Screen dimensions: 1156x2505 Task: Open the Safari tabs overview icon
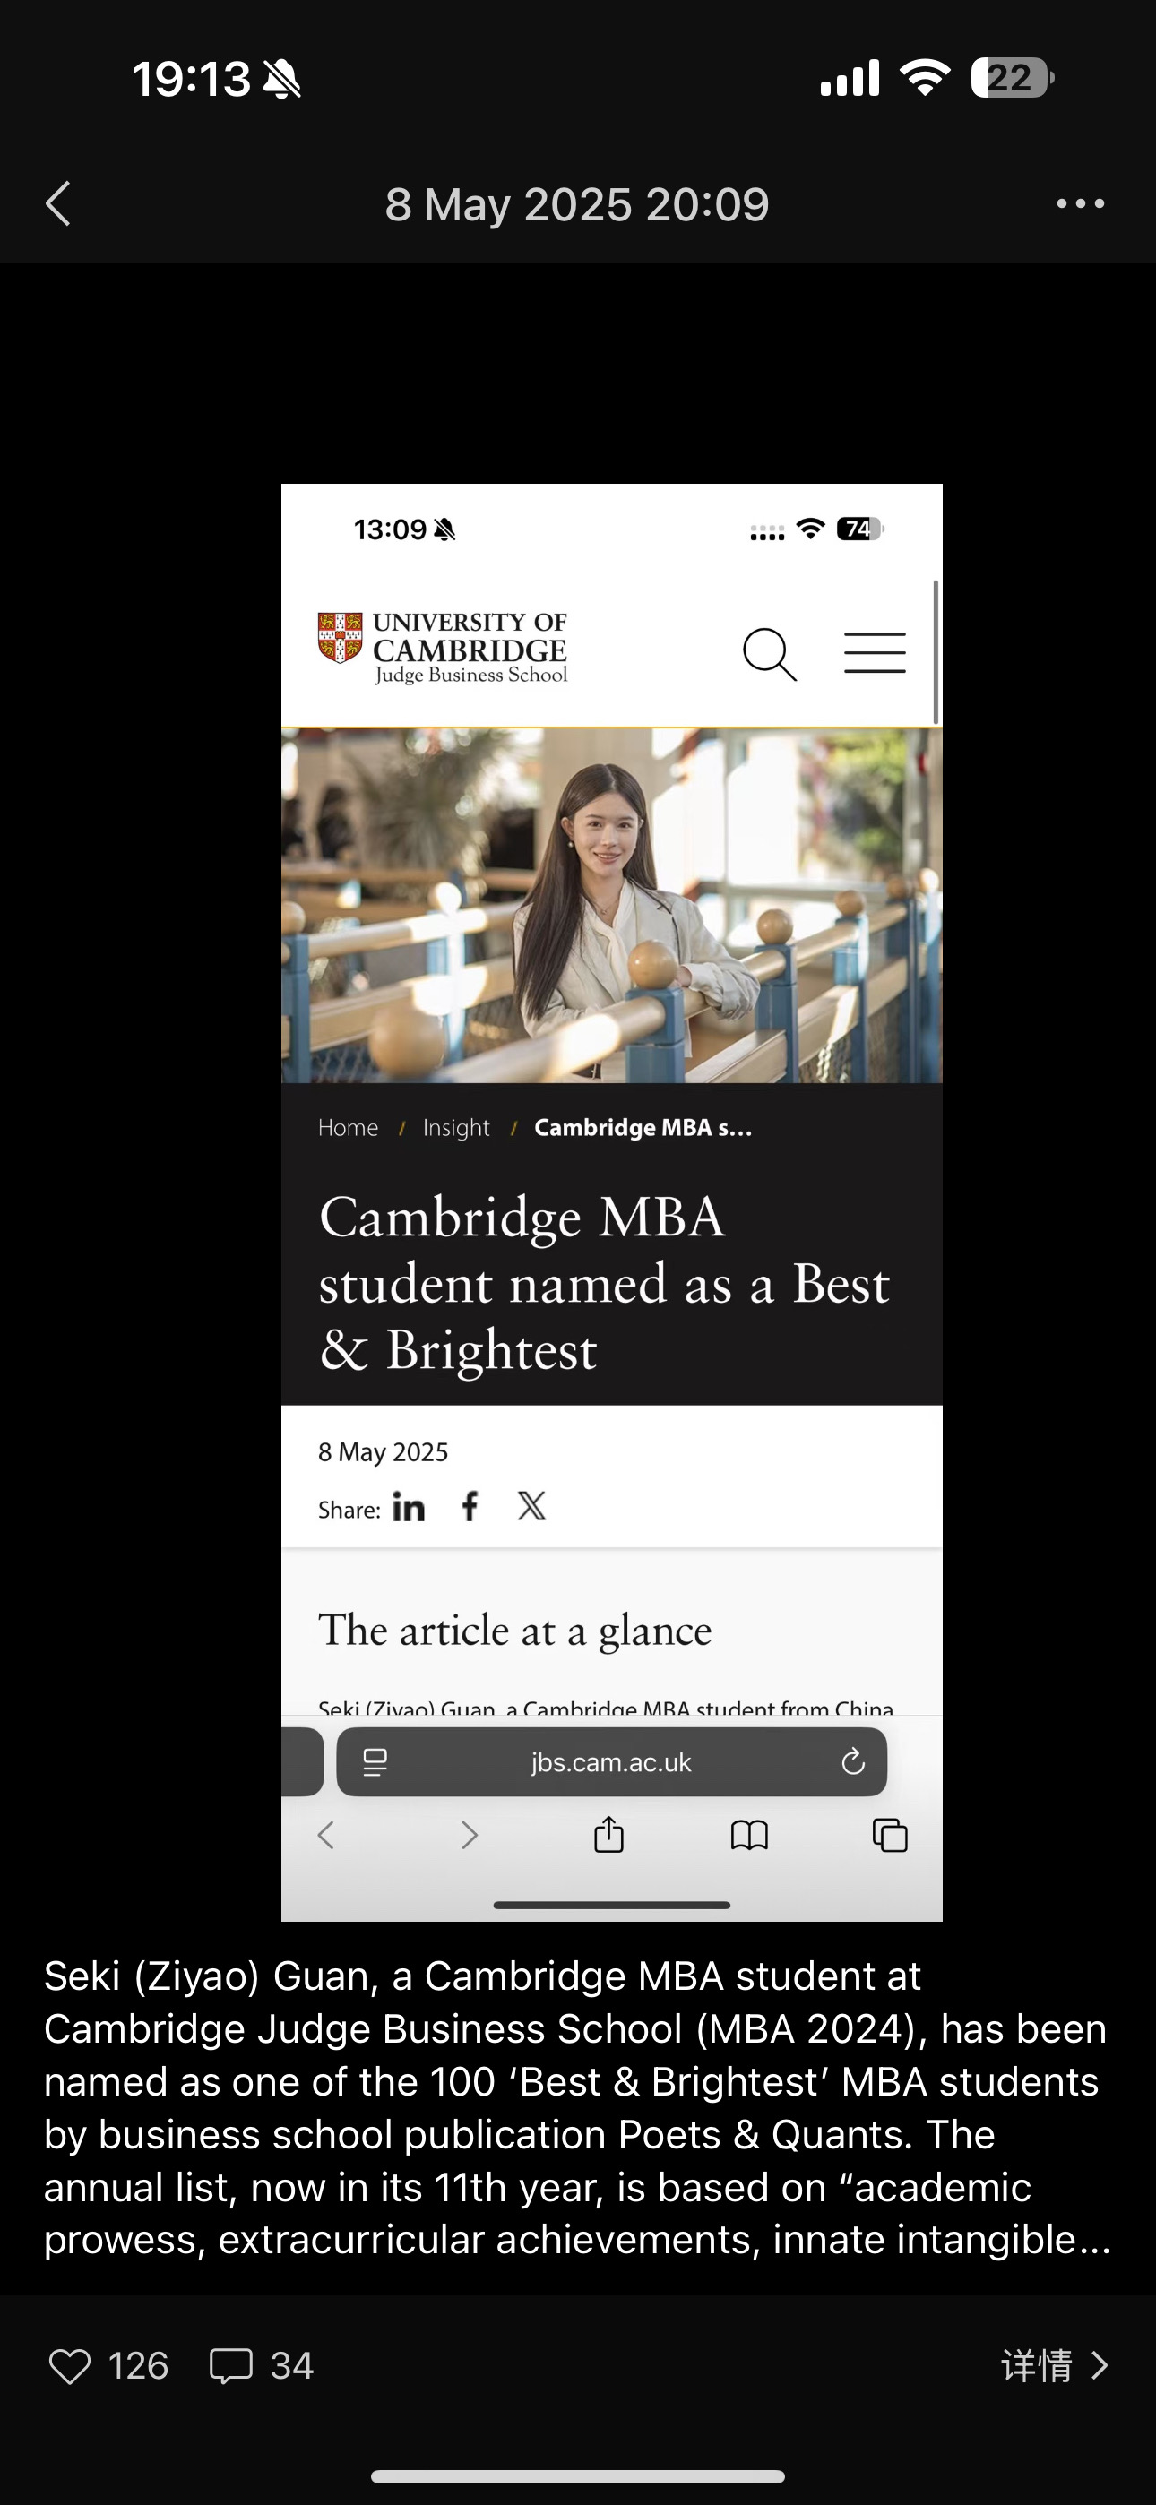tap(889, 1835)
